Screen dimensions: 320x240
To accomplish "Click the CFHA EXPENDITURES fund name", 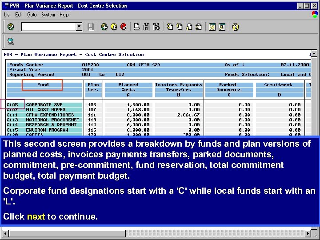I will pyautogui.click(x=50, y=115).
